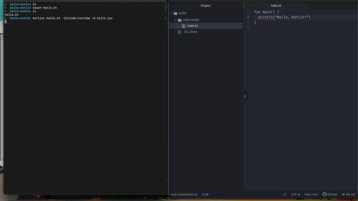The height and width of the screenshot is (201, 358).
Task: Place cursor on 'fun main() {' line
Action: coord(266,12)
